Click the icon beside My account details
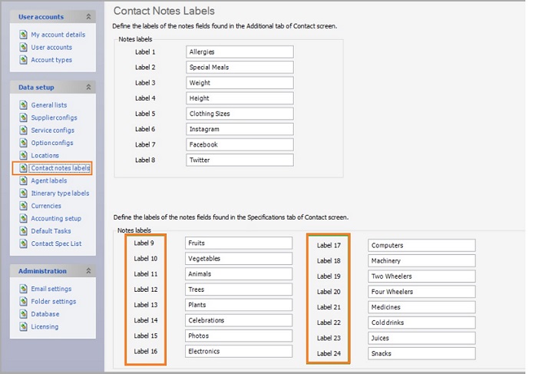535x374 pixels. coord(24,35)
